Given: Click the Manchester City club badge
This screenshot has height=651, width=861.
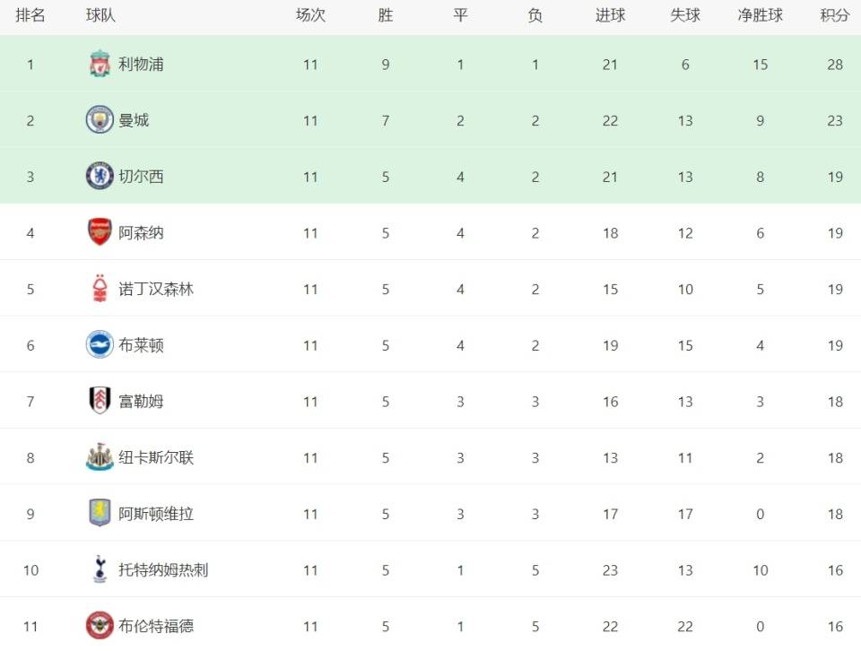Looking at the screenshot, I should [100, 119].
